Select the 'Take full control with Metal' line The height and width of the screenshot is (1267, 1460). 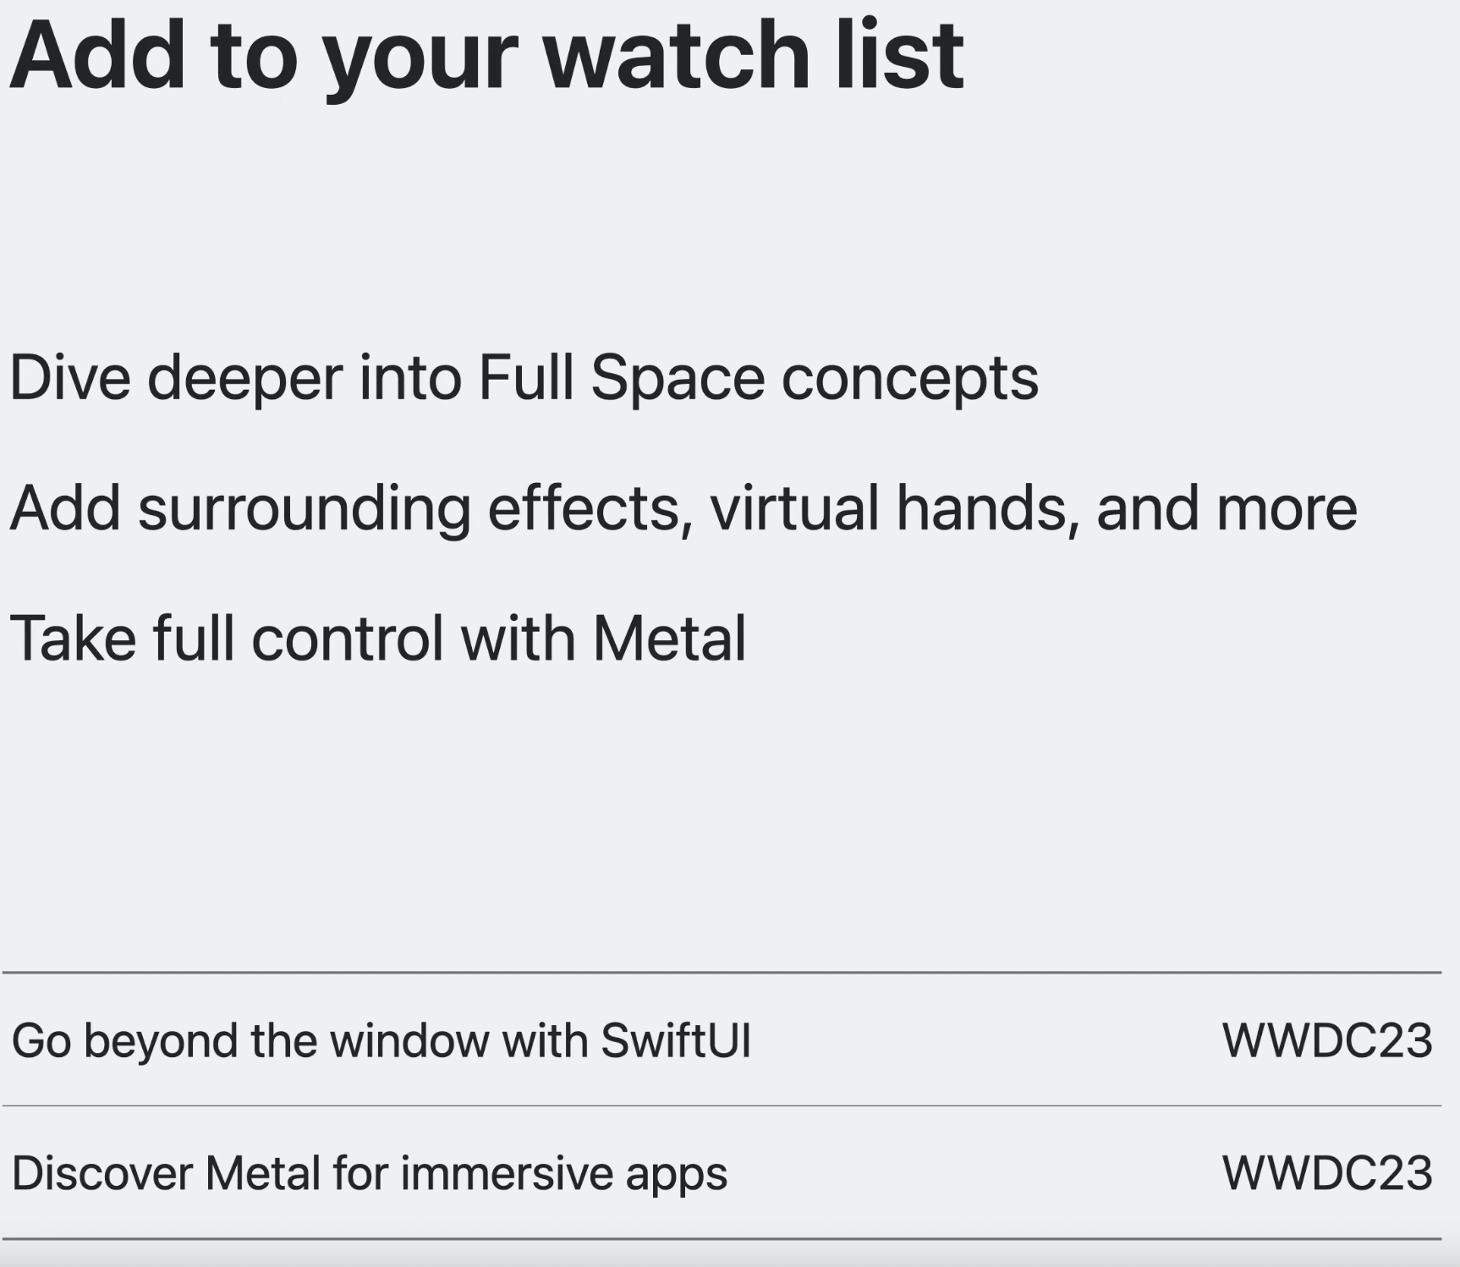pyautogui.click(x=378, y=639)
